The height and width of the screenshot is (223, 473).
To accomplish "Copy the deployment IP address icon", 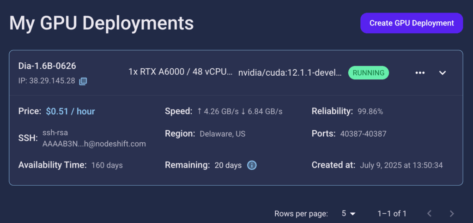I will pyautogui.click(x=83, y=81).
